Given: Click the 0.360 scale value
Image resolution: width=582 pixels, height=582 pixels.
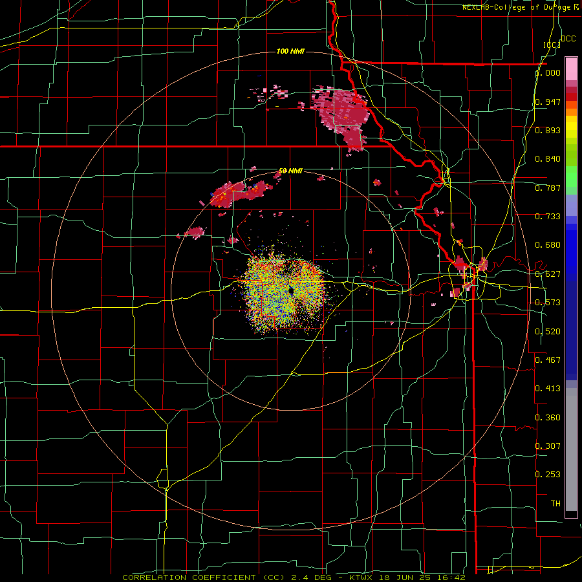Looking at the screenshot, I should click(x=548, y=418).
